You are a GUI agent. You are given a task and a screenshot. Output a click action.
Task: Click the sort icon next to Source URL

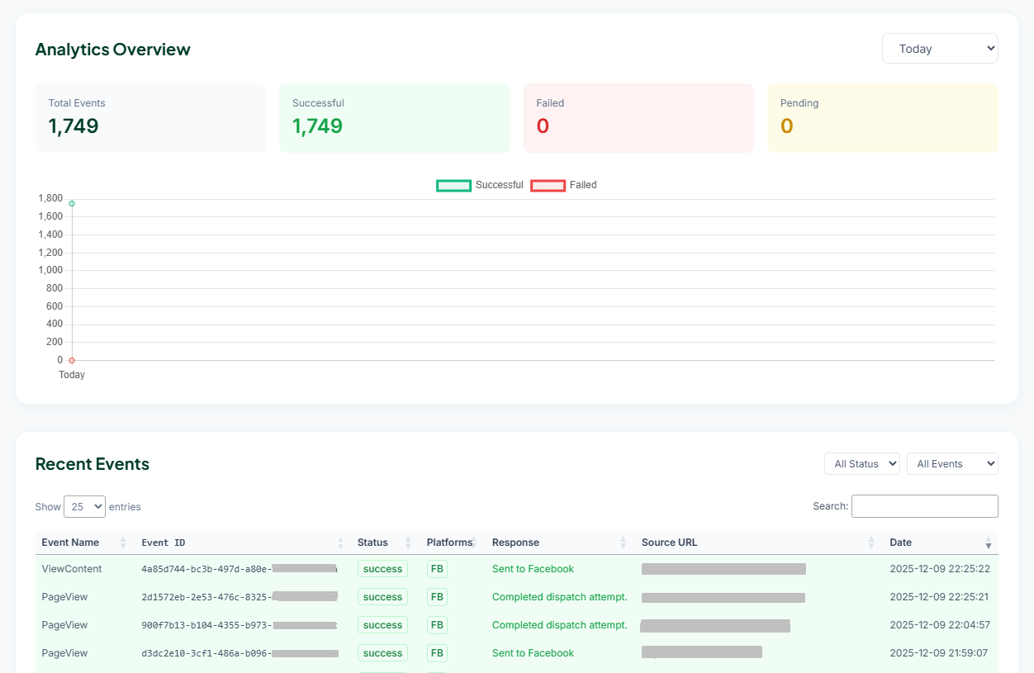click(x=871, y=543)
